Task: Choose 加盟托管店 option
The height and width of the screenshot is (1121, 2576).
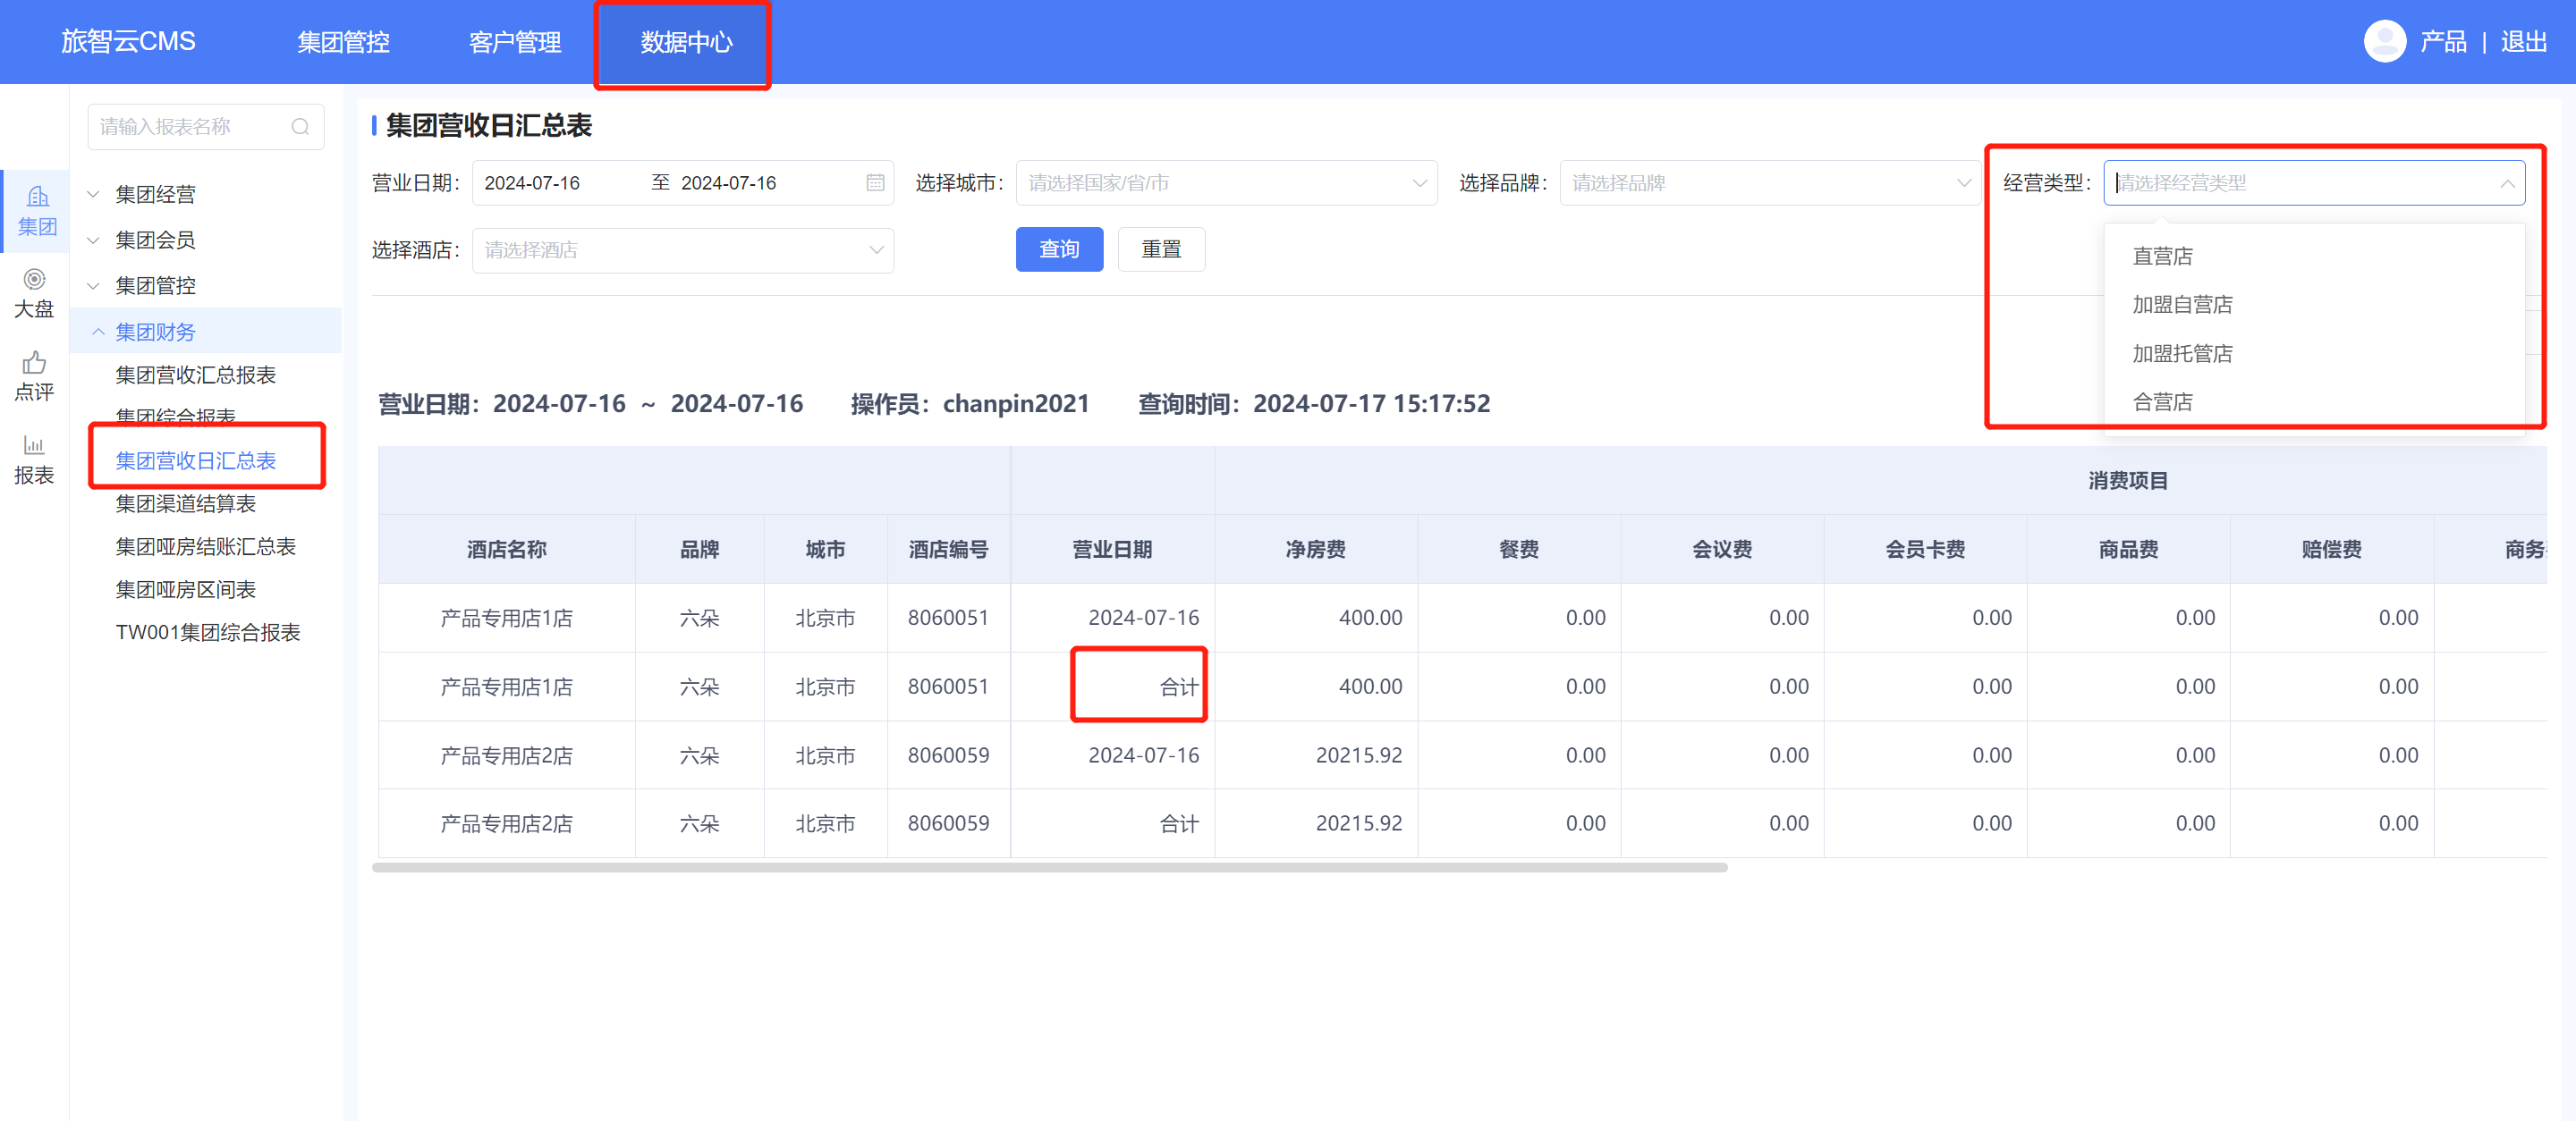Action: point(2314,354)
